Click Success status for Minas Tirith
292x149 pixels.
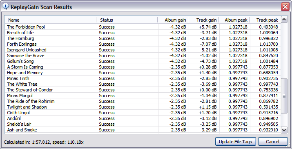(107, 78)
